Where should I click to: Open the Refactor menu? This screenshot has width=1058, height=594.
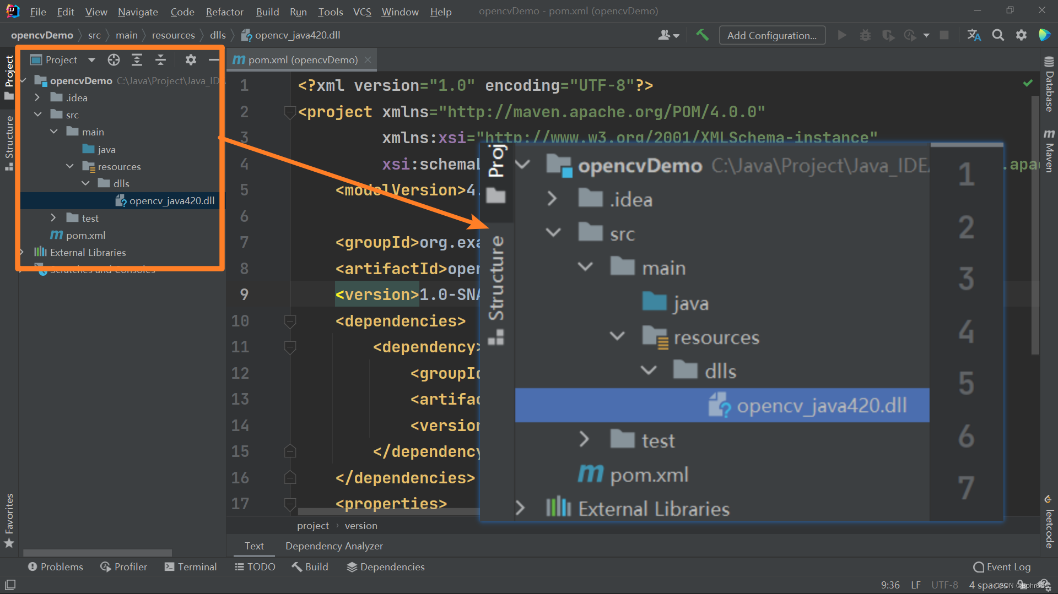point(225,12)
